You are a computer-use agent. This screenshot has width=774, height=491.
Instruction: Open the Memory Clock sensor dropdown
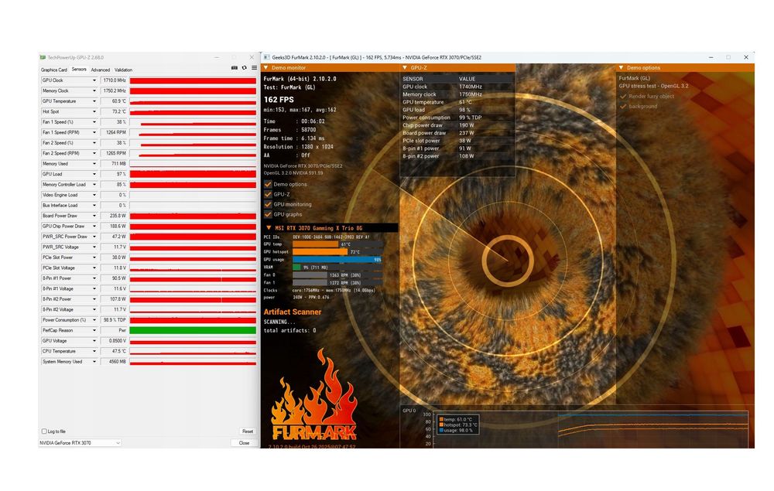tap(94, 90)
